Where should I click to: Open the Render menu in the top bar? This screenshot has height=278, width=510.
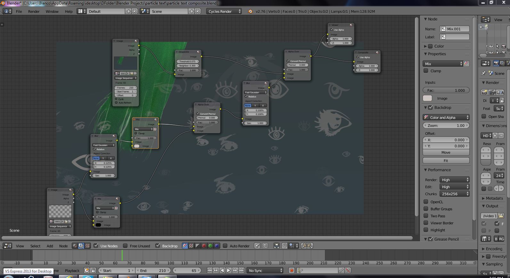pos(34,11)
